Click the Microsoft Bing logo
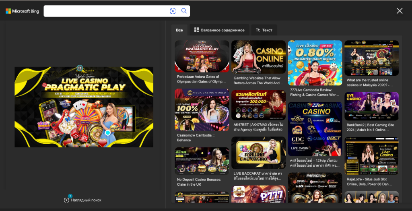This screenshot has width=412, height=211. click(x=23, y=11)
